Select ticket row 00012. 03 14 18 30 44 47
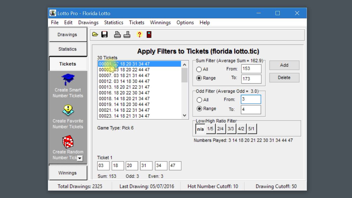Screen dimensions: 352x198 click(x=139, y=81)
